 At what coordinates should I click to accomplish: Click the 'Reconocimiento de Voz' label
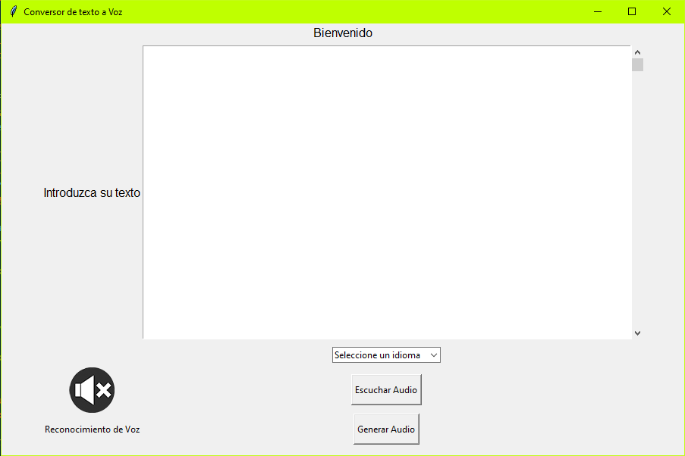pyautogui.click(x=92, y=429)
